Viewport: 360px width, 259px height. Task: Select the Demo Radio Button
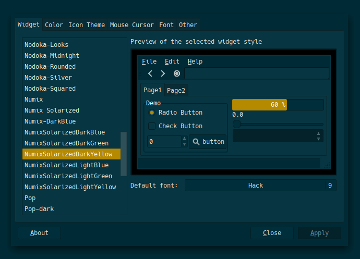(152, 113)
